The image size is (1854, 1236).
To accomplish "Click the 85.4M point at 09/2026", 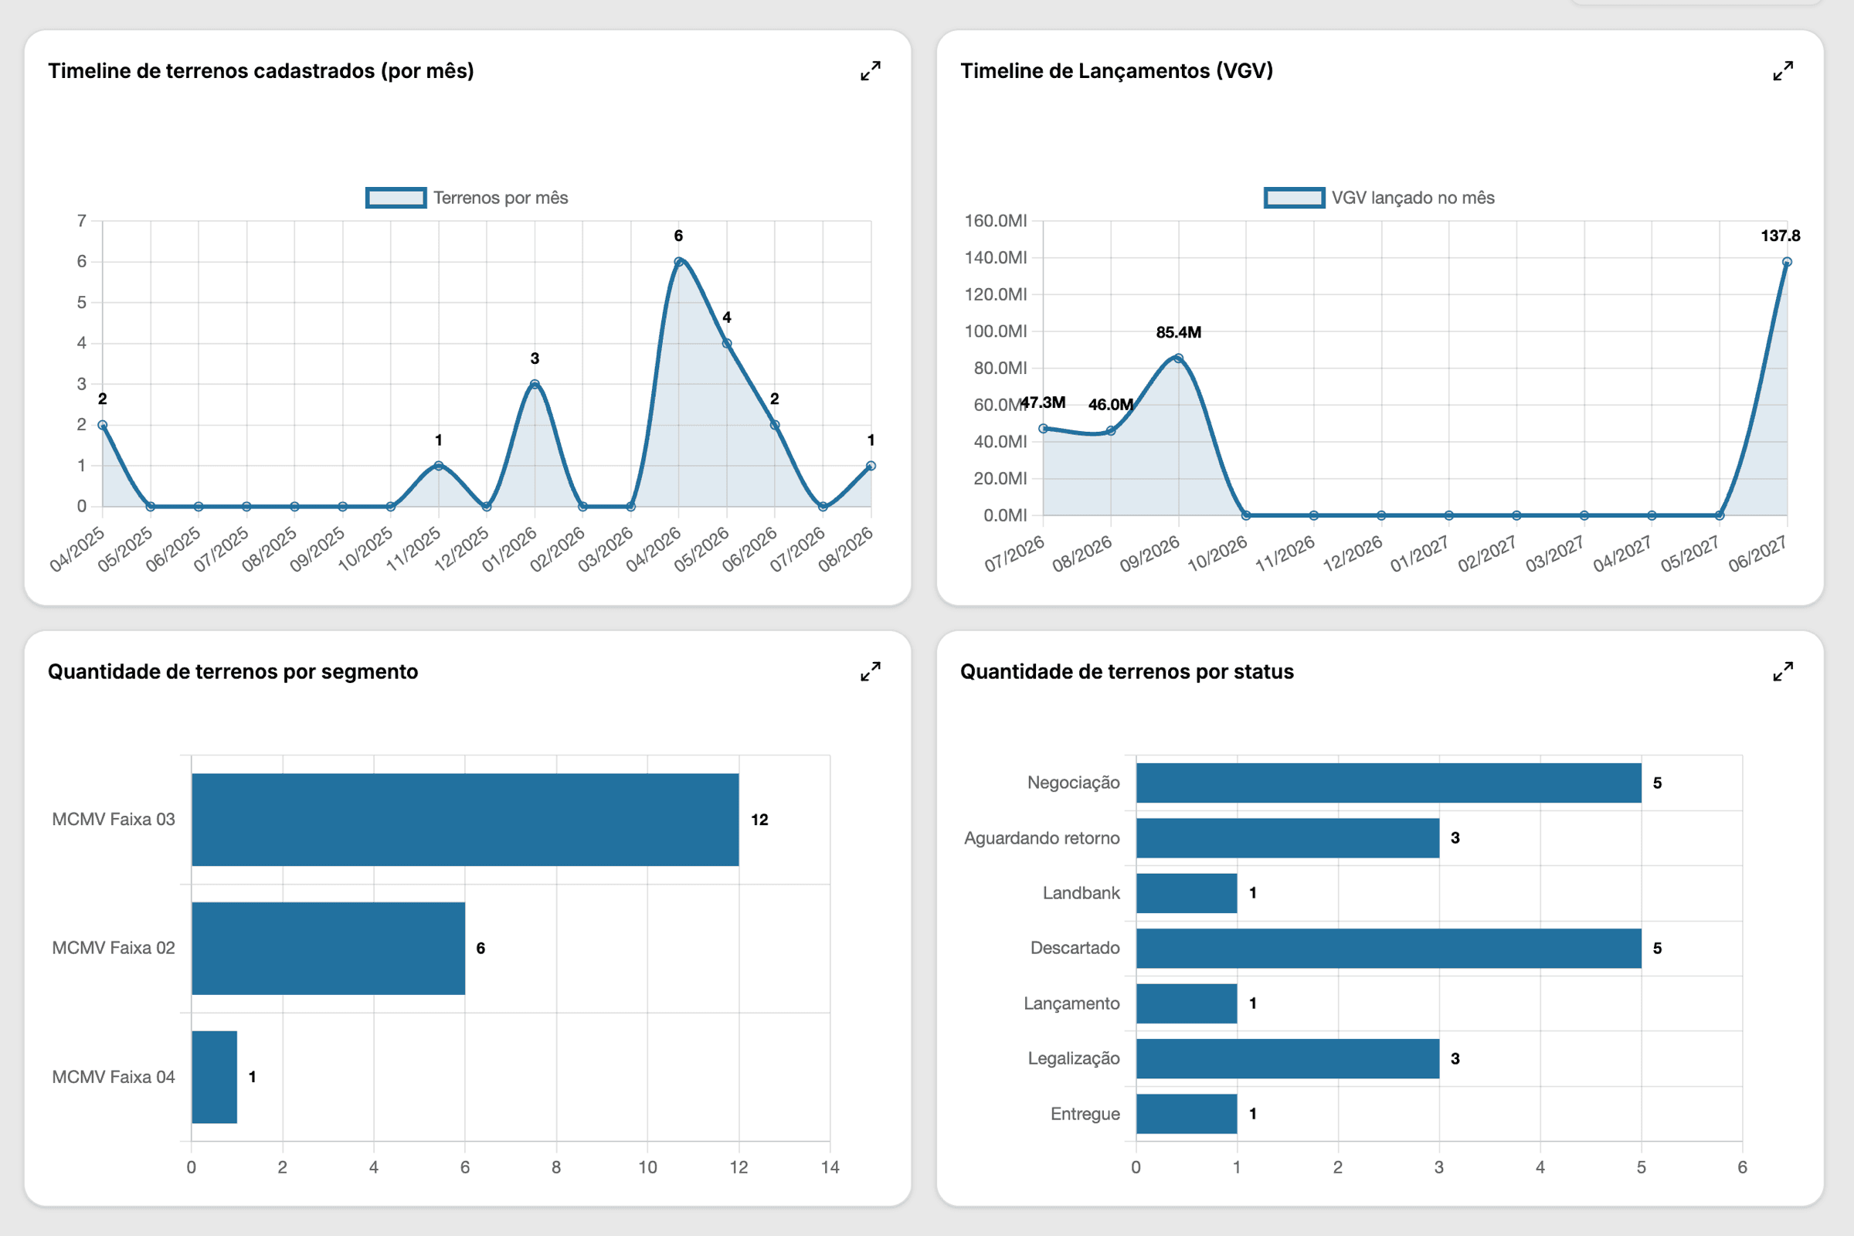I will pos(1179,358).
